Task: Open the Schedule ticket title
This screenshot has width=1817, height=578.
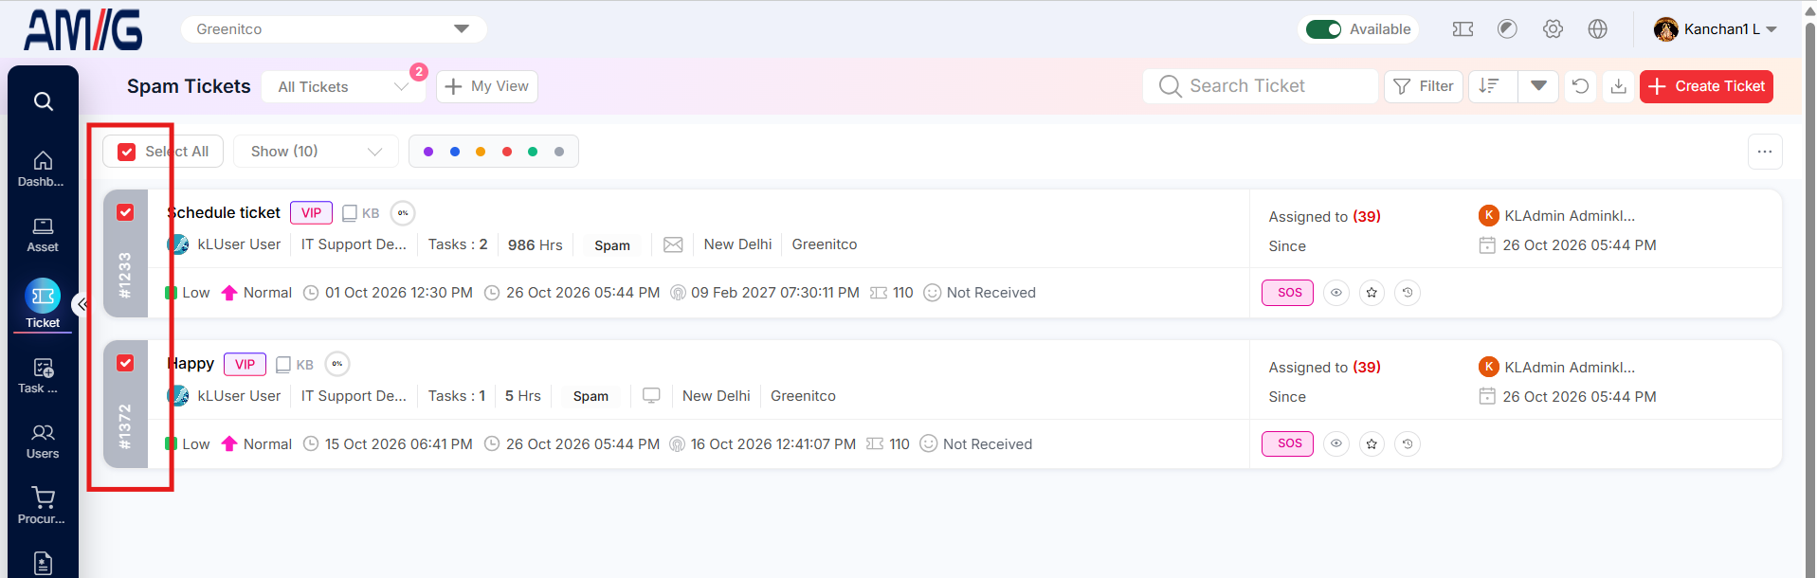Action: tap(224, 212)
